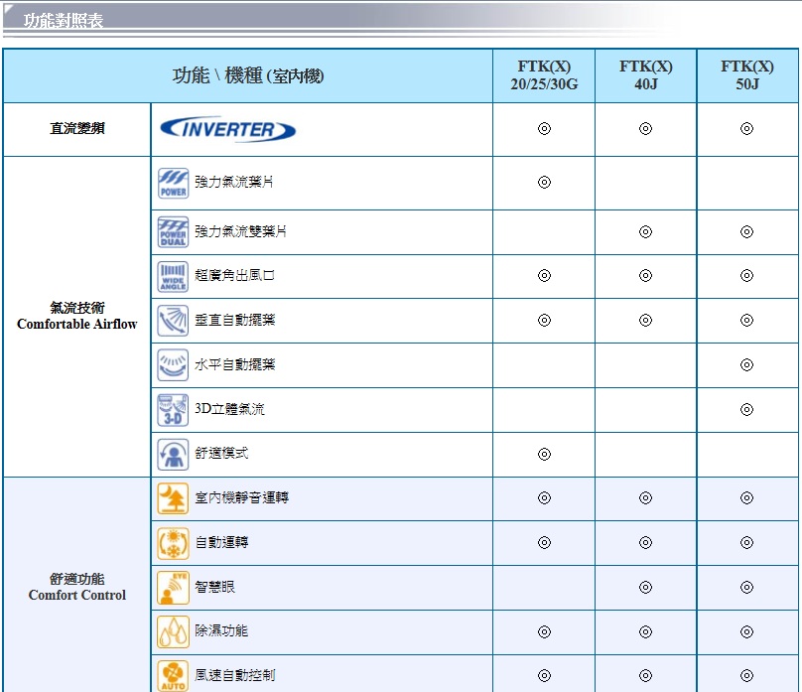This screenshot has height=692, width=802.
Task: Click the Comfort Control category cell
Action: coord(77,587)
